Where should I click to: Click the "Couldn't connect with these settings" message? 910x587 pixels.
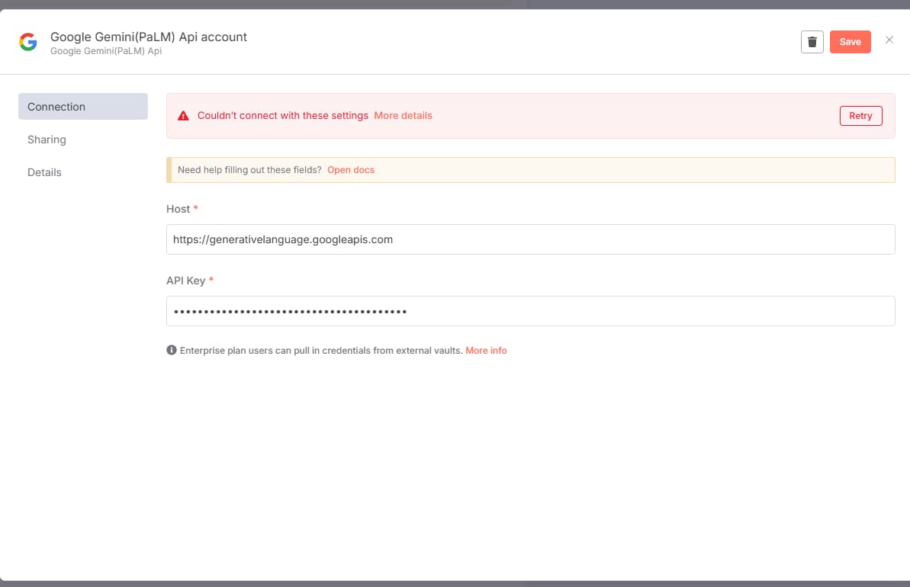coord(282,116)
